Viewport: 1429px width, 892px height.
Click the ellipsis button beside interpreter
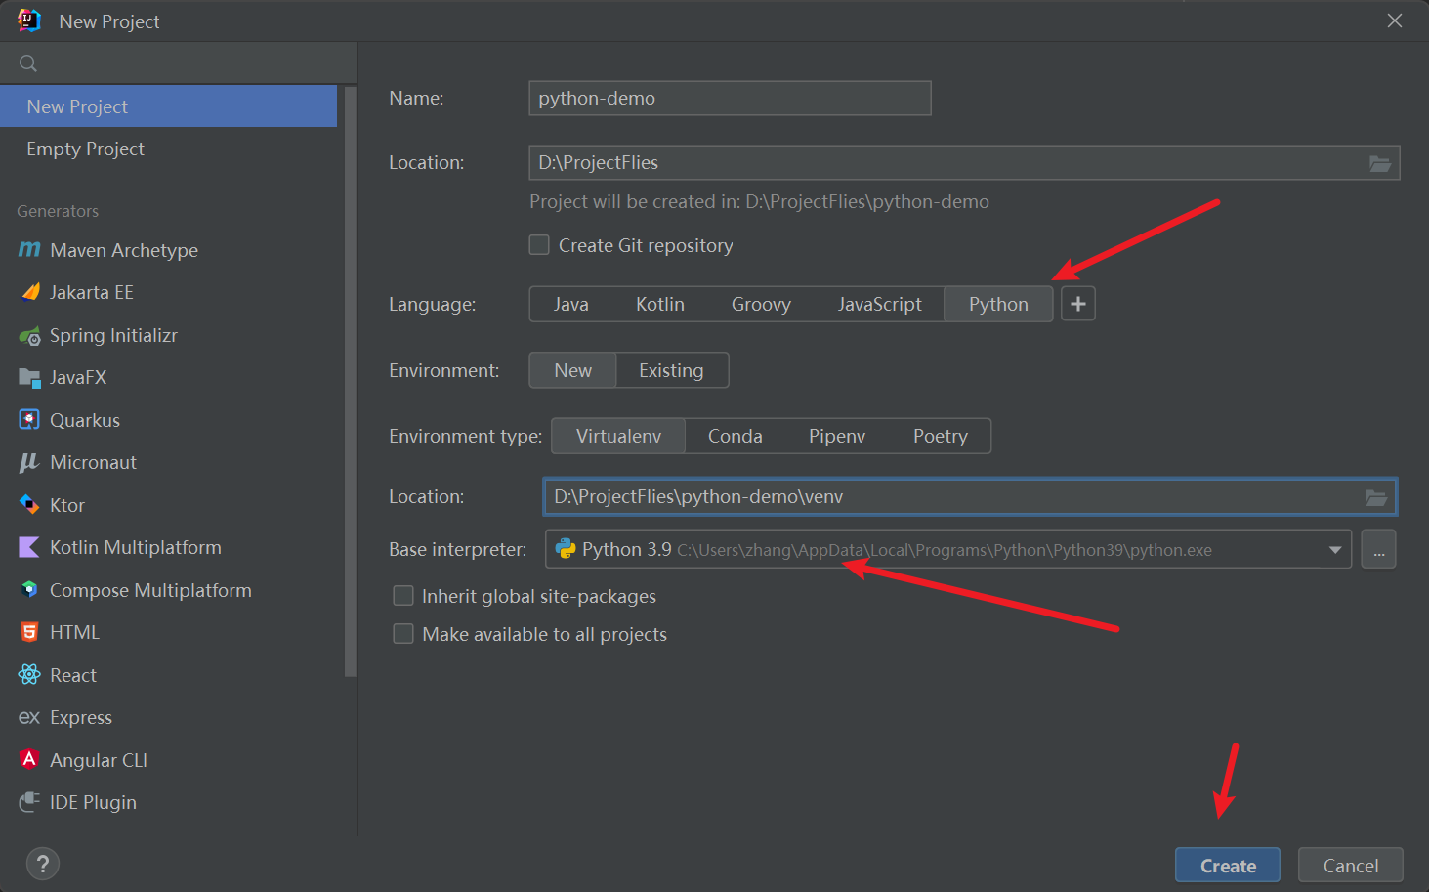(1378, 549)
